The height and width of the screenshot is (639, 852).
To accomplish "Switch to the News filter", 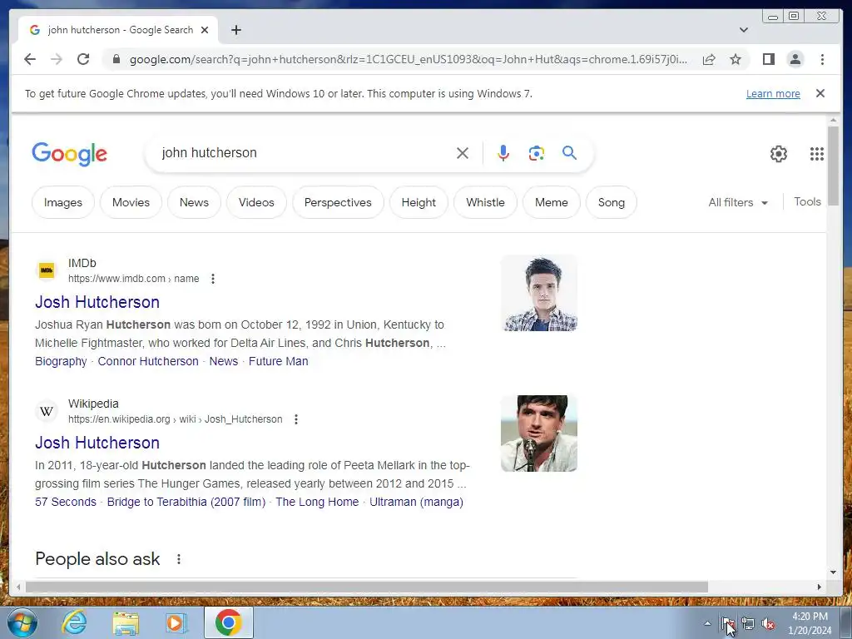I will [x=194, y=202].
